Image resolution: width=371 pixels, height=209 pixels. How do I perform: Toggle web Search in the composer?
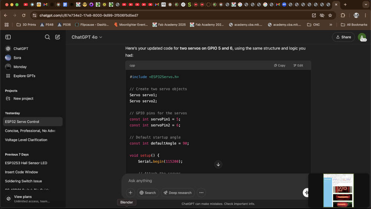click(148, 193)
